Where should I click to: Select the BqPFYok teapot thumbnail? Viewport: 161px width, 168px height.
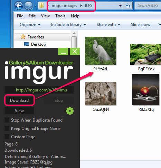145,54
